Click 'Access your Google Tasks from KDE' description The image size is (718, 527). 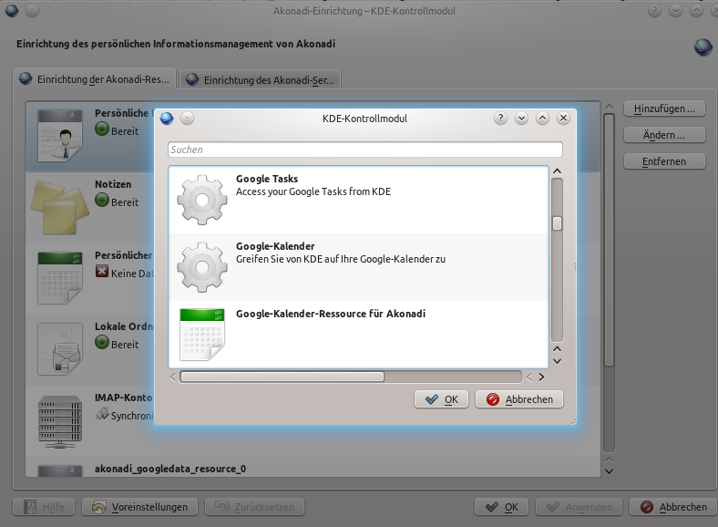313,191
